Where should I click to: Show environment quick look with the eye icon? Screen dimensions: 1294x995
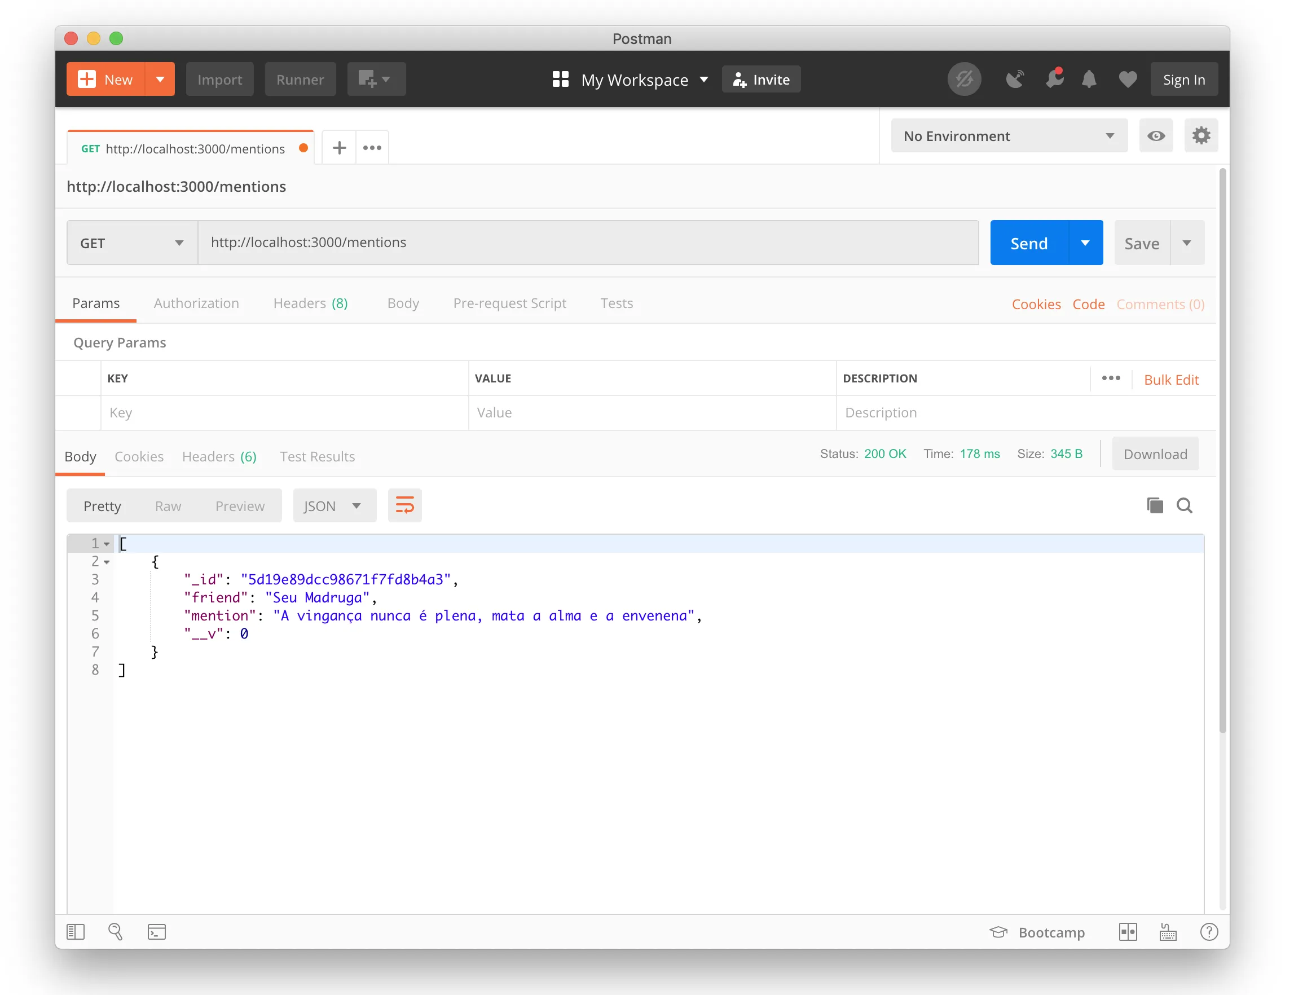1155,135
